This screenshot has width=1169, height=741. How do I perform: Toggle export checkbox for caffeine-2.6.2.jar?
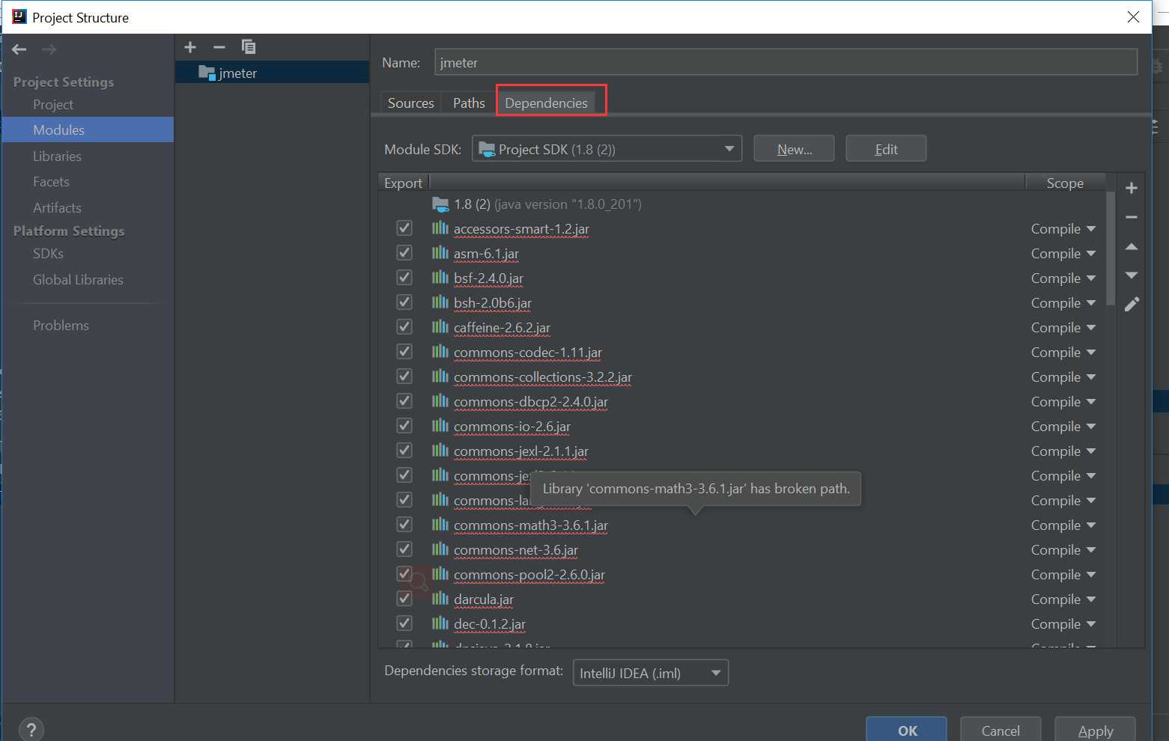point(404,327)
